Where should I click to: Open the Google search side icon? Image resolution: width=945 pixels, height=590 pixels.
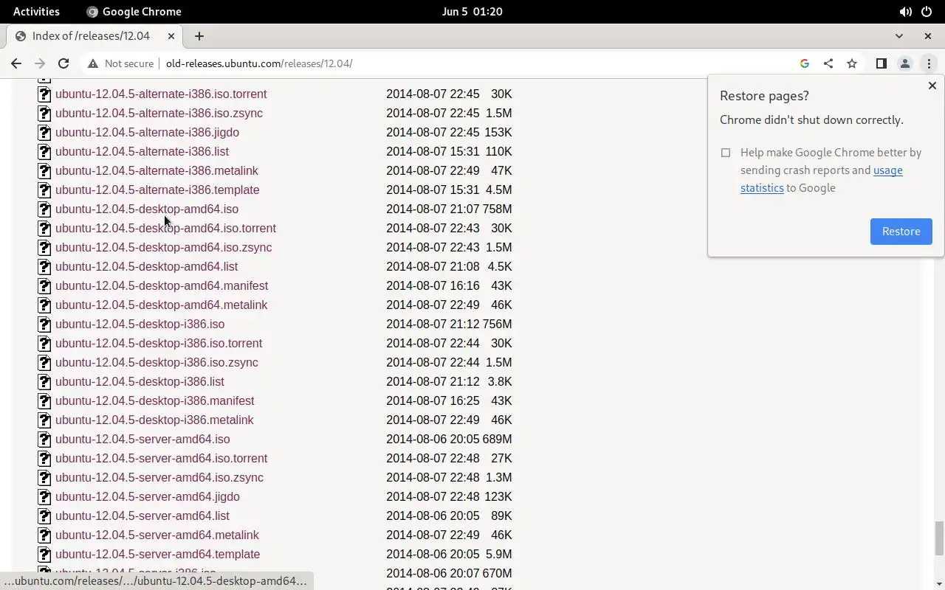(x=805, y=63)
